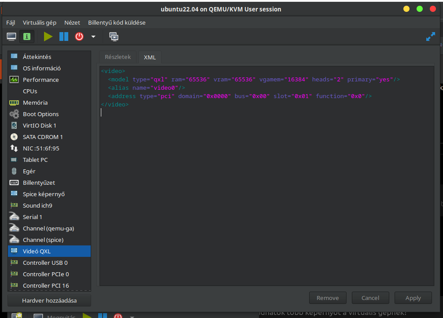Click the graphical console monitor icon

pos(11,37)
